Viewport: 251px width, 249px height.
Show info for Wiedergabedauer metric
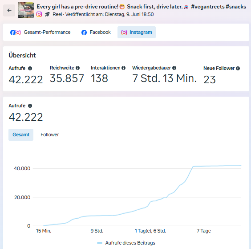(174, 68)
